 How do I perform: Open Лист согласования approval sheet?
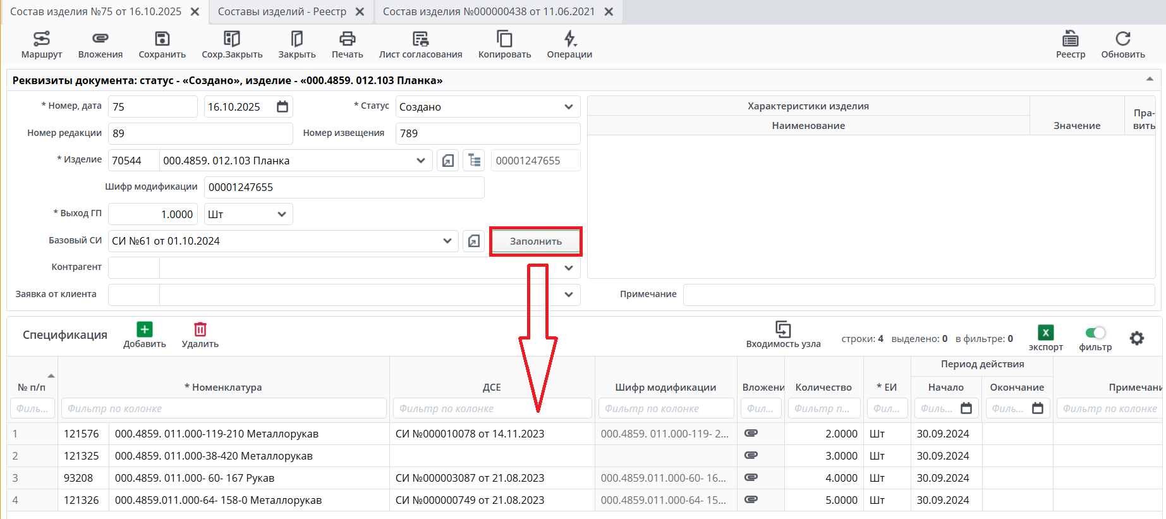420,45
